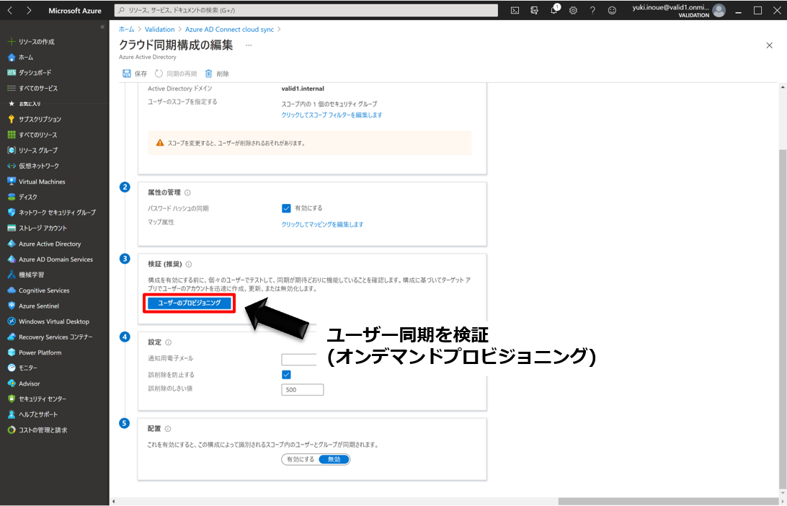Click info icon next to 設定
The width and height of the screenshot is (787, 506).
168,342
